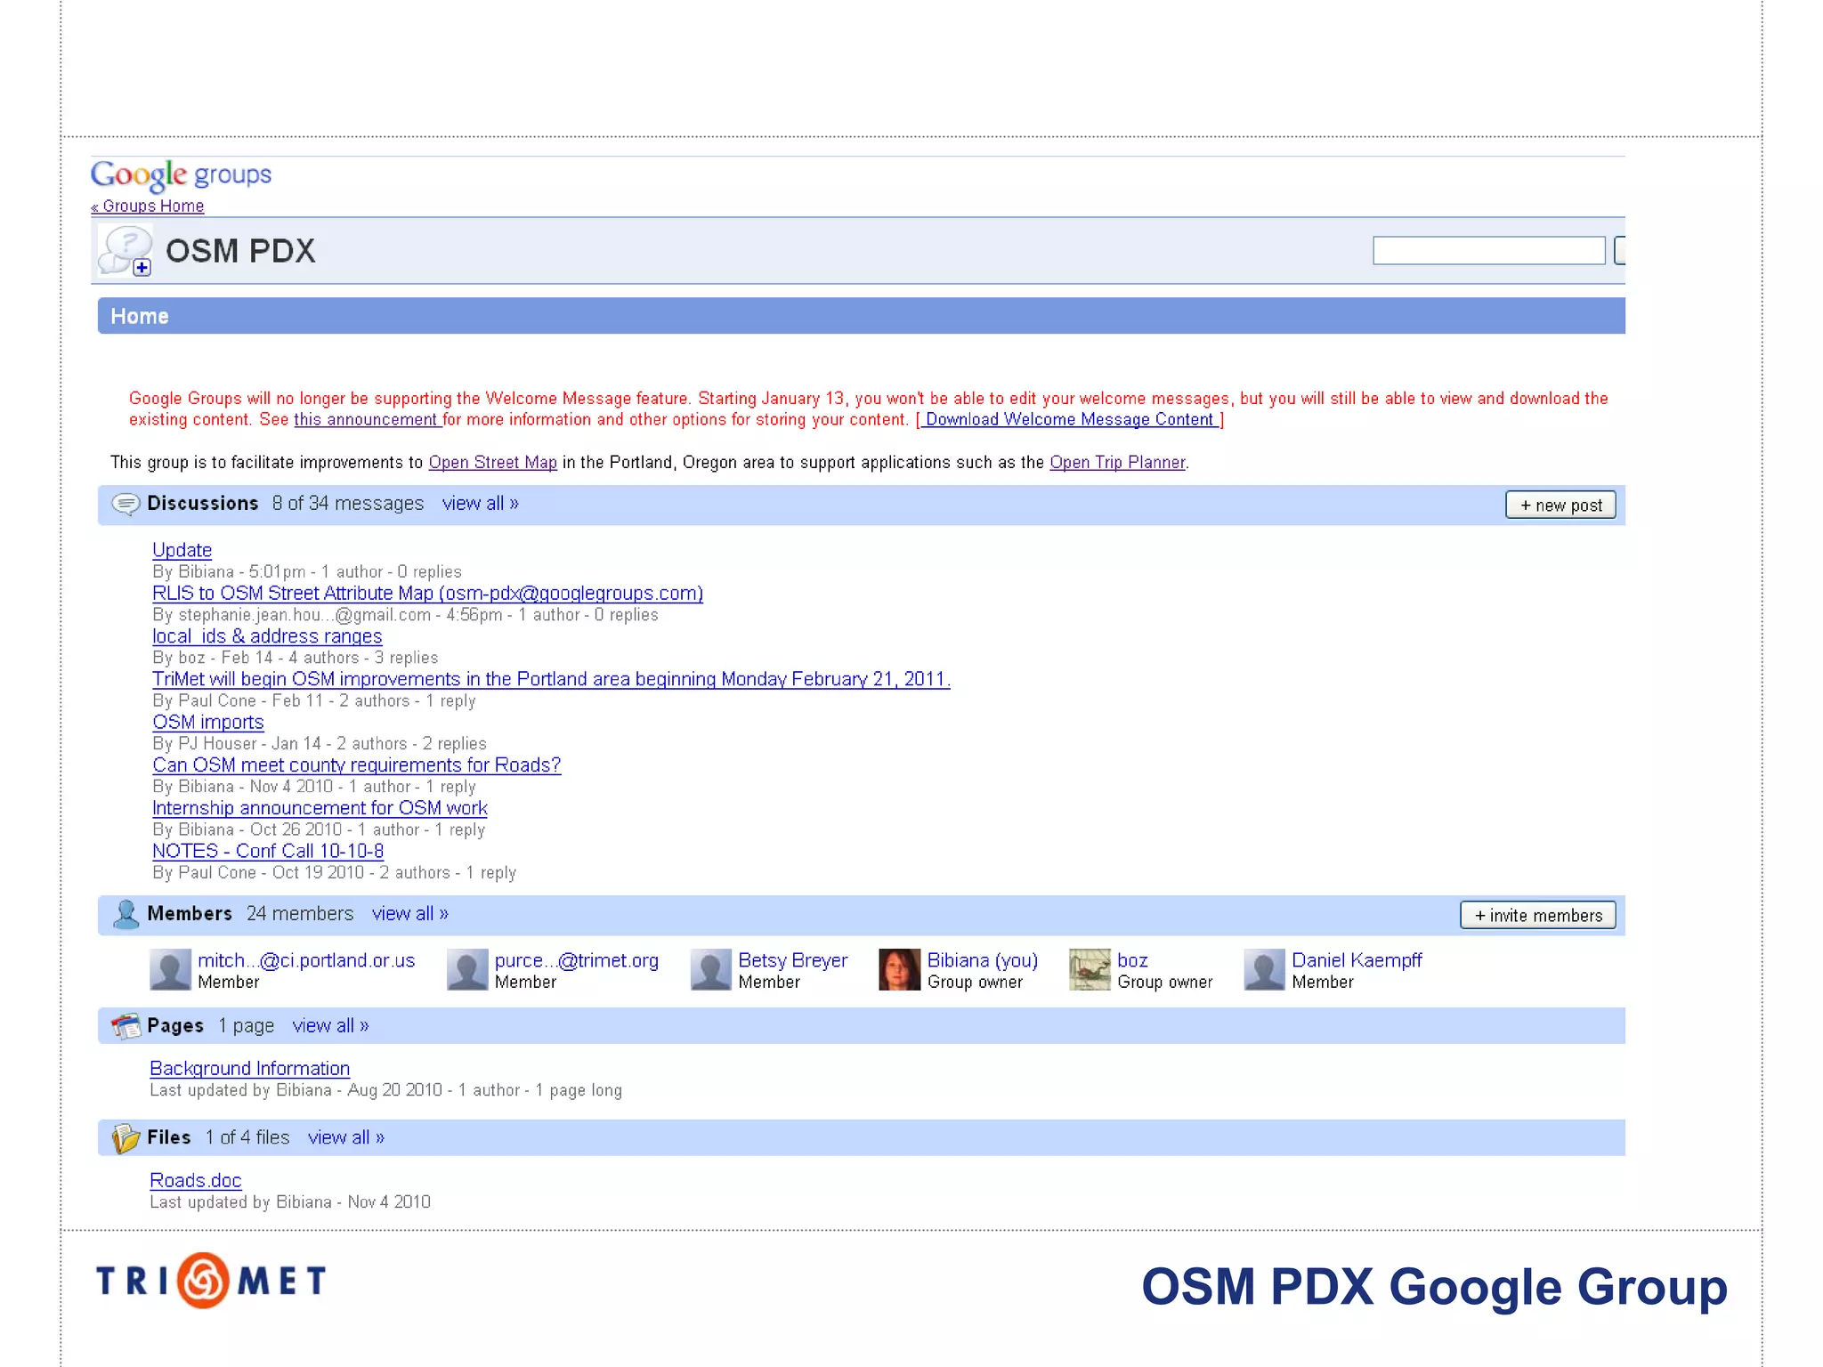Open this announcement link
This screenshot has width=1823, height=1367.
click(x=368, y=420)
